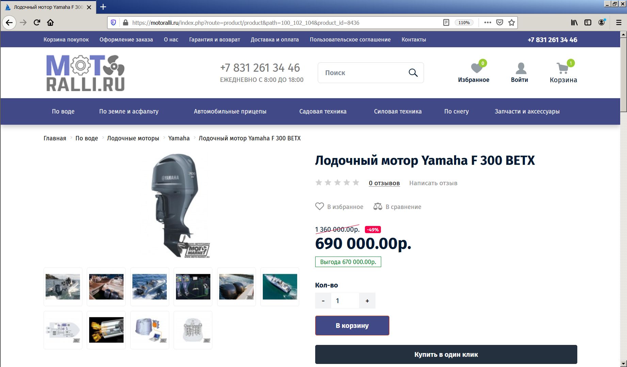Click the search magnifier icon
This screenshot has height=367, width=627.
(x=413, y=73)
